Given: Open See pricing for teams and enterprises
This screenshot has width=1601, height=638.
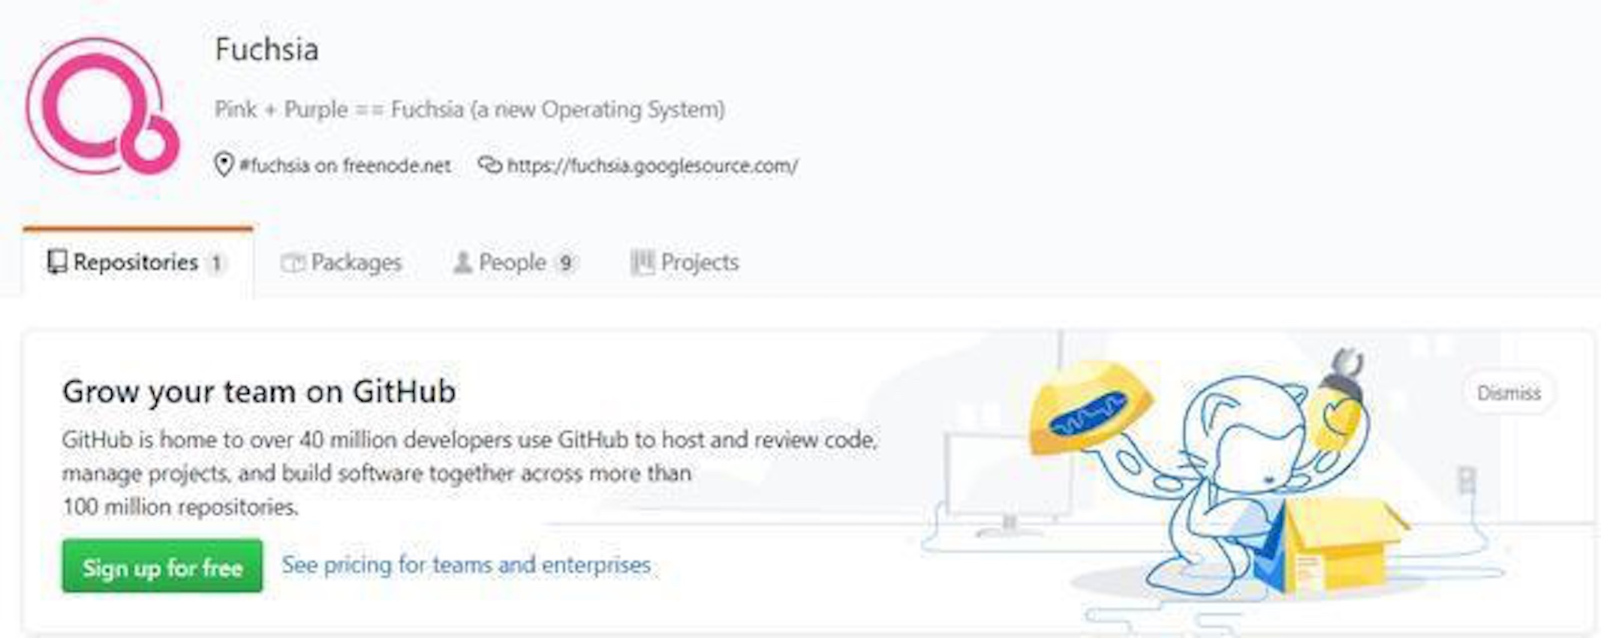Looking at the screenshot, I should pyautogui.click(x=466, y=564).
